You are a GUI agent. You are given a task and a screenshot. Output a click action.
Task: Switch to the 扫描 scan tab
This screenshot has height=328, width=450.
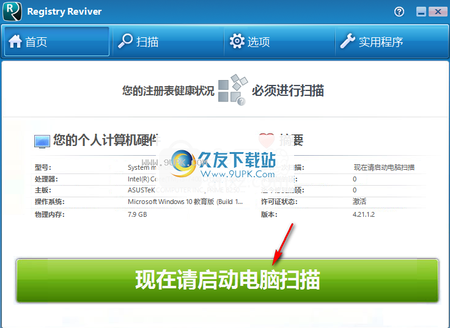coord(168,42)
